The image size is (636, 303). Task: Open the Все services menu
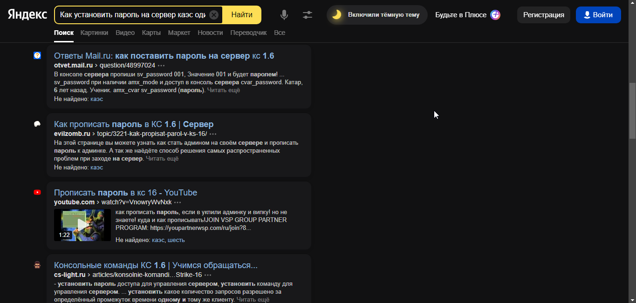coord(280,33)
